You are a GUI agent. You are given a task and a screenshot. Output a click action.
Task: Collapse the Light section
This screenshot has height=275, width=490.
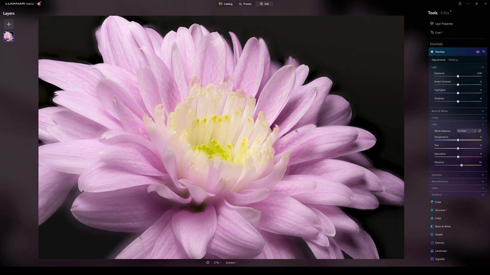[x=483, y=67]
